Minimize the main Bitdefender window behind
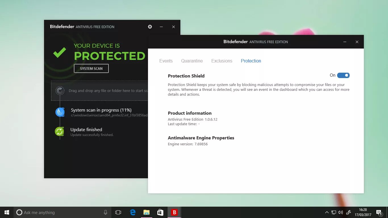The height and width of the screenshot is (218, 388). click(161, 27)
